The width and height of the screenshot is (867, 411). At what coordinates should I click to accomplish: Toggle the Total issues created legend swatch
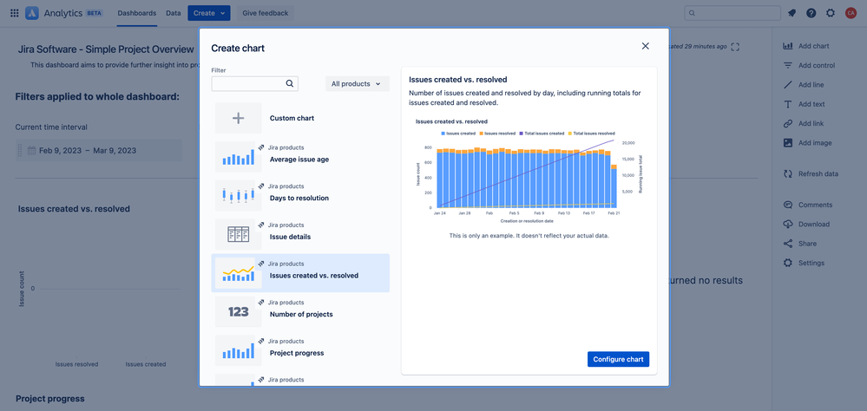(522, 134)
